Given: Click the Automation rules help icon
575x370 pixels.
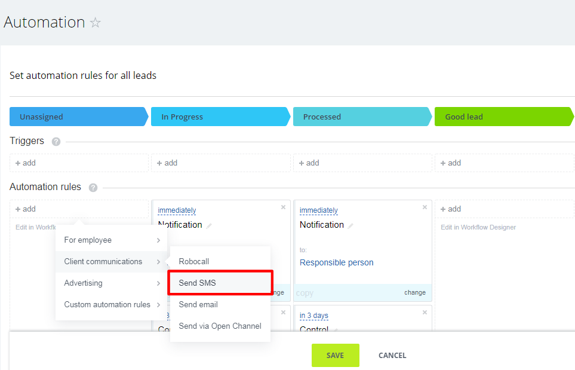Looking at the screenshot, I should 93,188.
